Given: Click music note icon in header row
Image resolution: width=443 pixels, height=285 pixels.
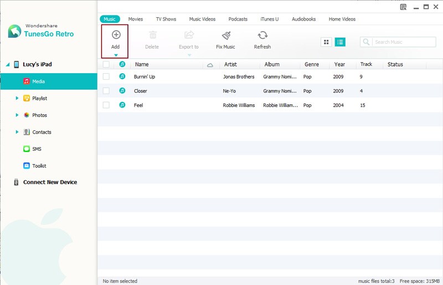Looking at the screenshot, I should [x=122, y=64].
